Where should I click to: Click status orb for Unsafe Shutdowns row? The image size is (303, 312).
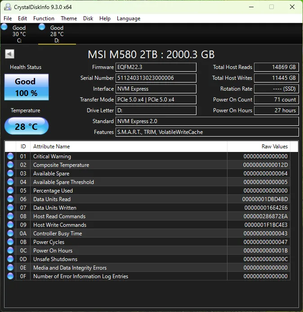10,259
